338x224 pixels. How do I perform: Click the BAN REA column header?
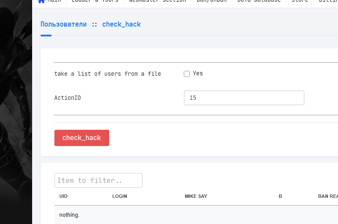[x=328, y=196]
